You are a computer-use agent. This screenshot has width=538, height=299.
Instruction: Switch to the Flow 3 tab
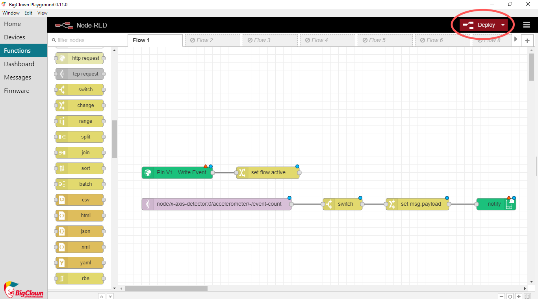(x=270, y=40)
